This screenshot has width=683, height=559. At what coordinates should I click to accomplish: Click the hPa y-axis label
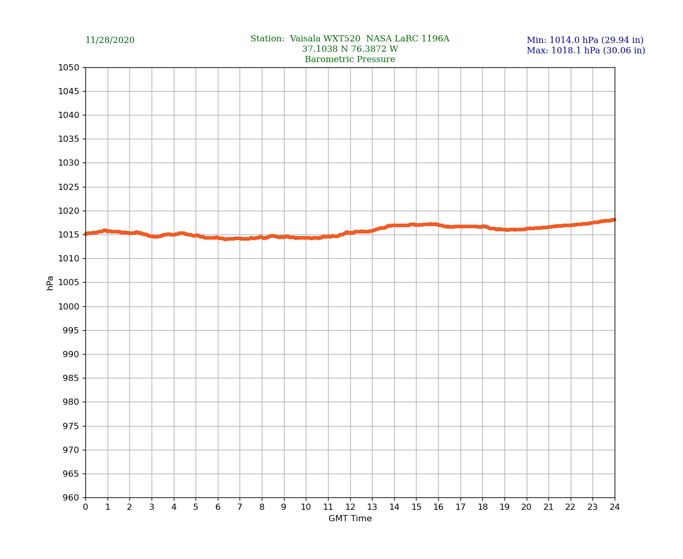[50, 283]
